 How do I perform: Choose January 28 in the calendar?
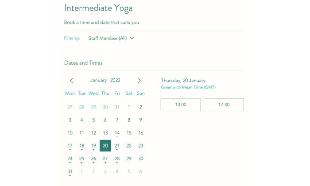point(117,159)
